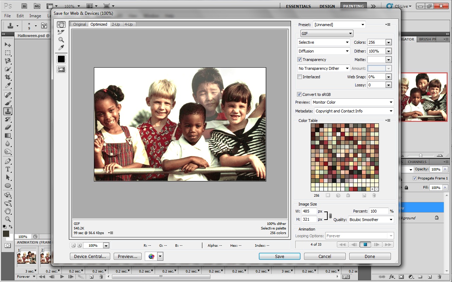Switch to the 2-Up tab
452x282 pixels.
[x=116, y=24]
